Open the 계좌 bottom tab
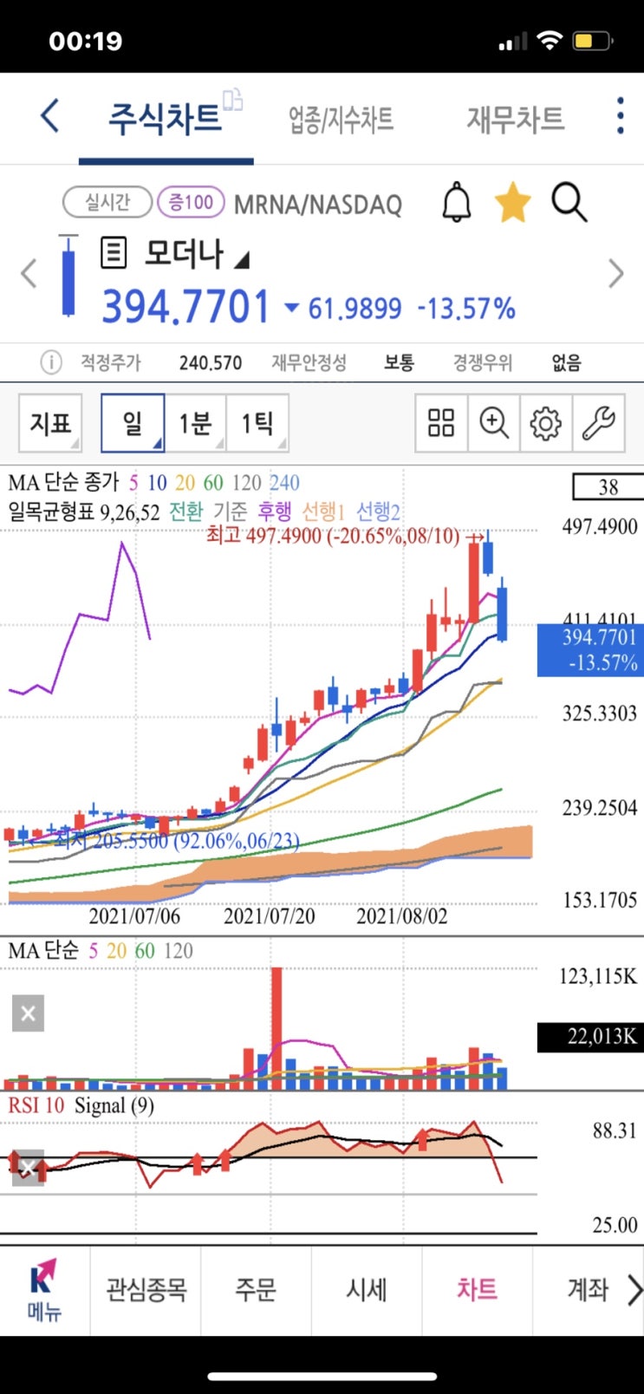644x1394 pixels. [x=588, y=1290]
